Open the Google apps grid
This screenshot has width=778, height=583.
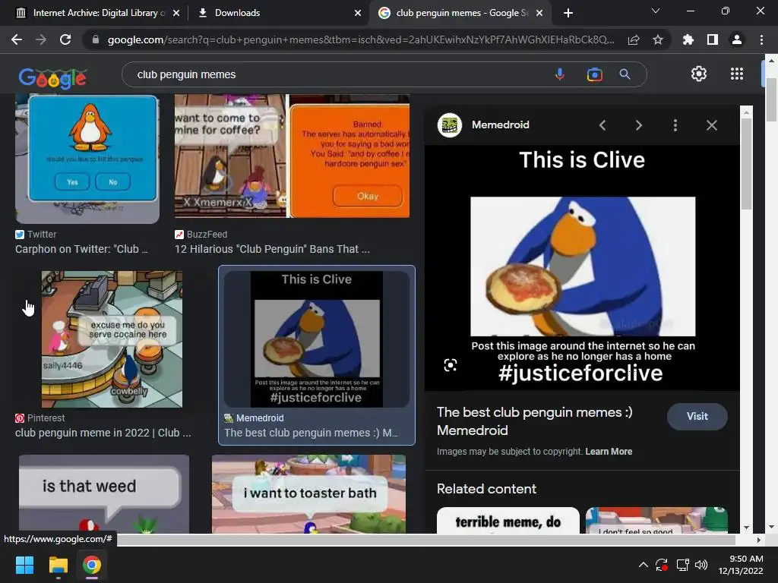[737, 74]
